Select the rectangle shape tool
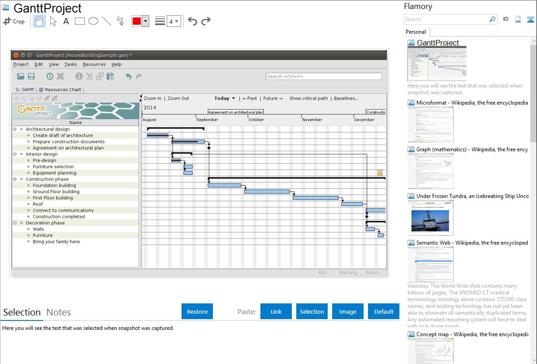537x364 pixels. point(79,21)
